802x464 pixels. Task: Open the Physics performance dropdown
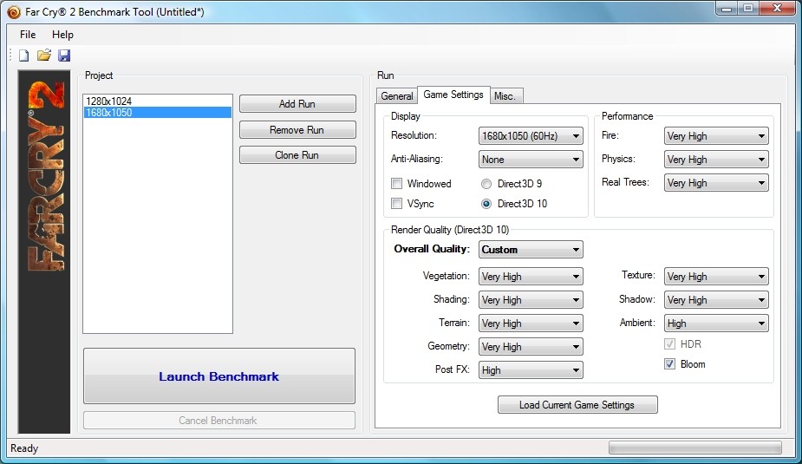[x=716, y=160]
